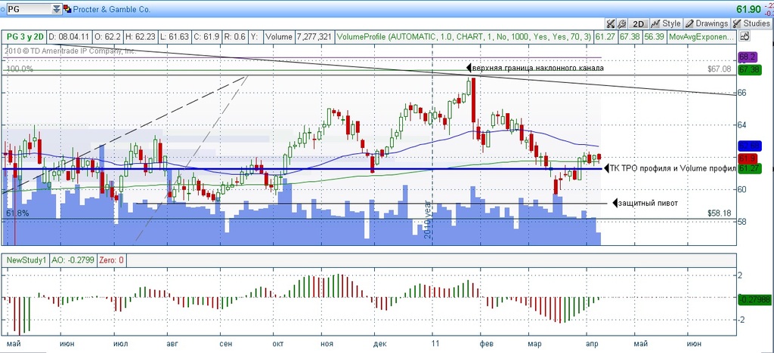Open the Procter & Gamble Co. company link
This screenshot has height=353, width=774.
pyautogui.click(x=112, y=9)
